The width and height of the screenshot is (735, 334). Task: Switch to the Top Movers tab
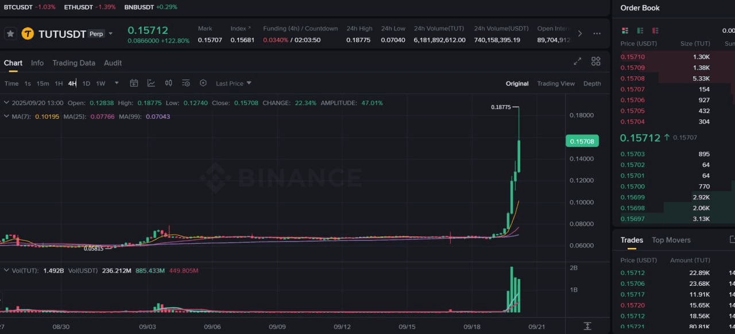(x=671, y=240)
